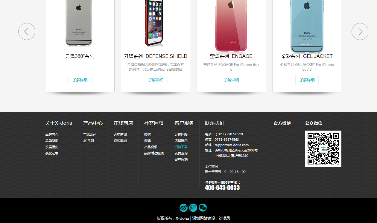Open the 真伪查询 verification link
This screenshot has height=223, width=377.
click(x=181, y=153)
